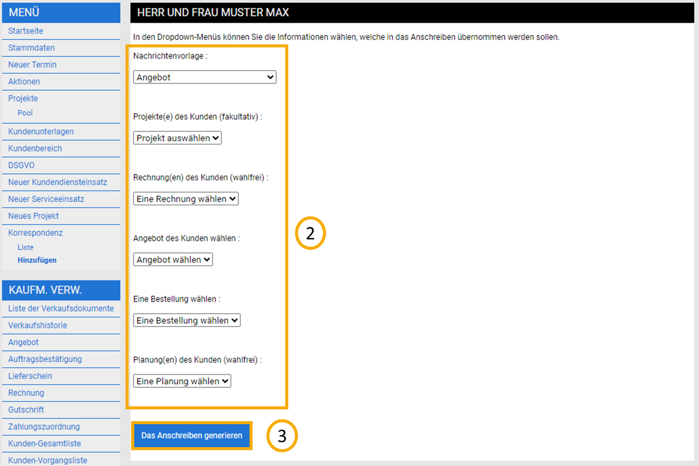Screen dimensions: 699x466
Task: Open the DSGVO menu item
Action: [21, 165]
